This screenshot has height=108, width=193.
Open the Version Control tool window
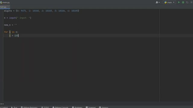pyautogui.click(x=4, y=107)
